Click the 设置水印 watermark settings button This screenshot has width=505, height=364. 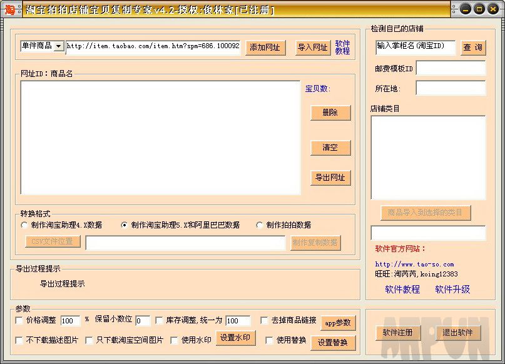point(235,341)
